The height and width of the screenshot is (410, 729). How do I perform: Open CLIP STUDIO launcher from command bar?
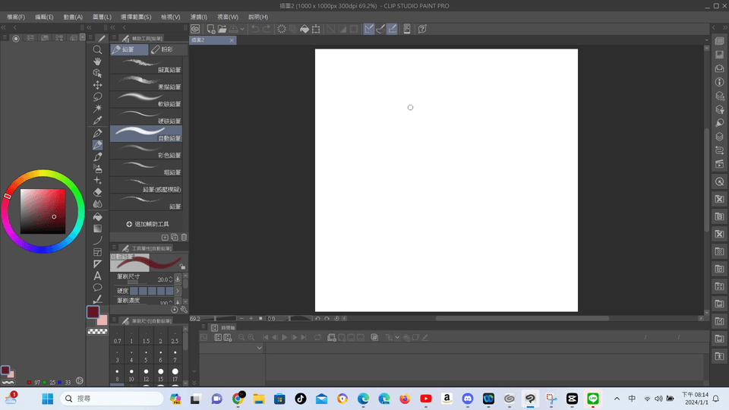195,29
